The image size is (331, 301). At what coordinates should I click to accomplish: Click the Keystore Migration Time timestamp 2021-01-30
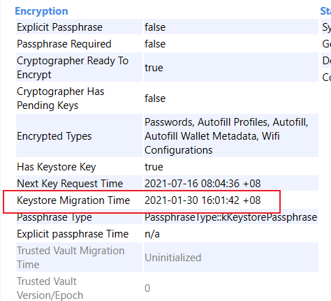coord(203,200)
